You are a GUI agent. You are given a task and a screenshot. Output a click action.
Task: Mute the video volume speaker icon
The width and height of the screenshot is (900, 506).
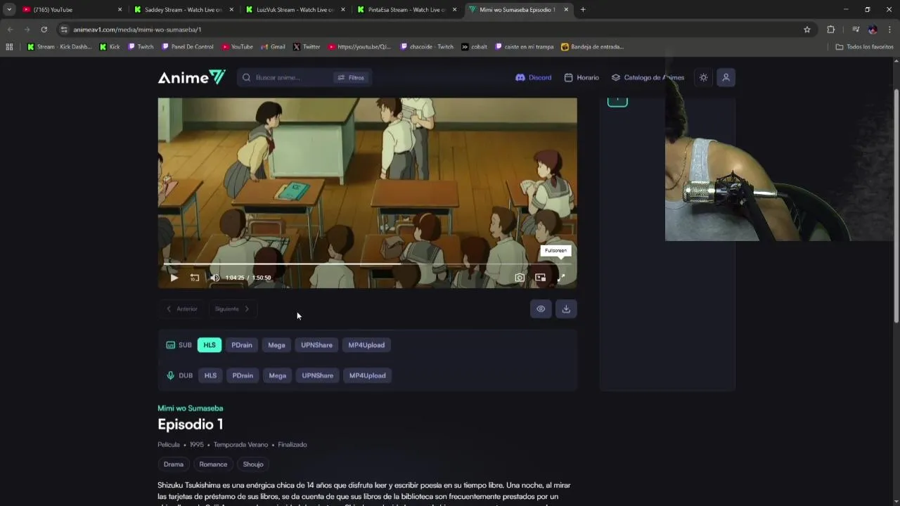214,278
